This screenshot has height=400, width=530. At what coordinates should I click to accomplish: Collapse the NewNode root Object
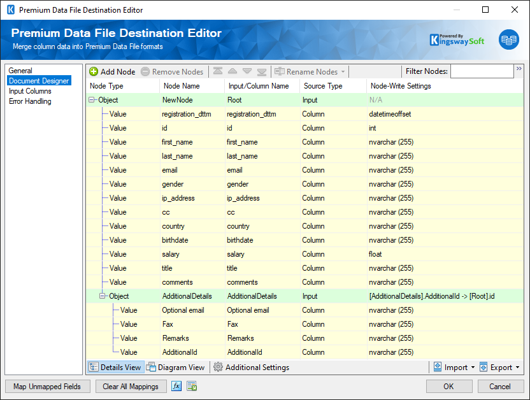(x=91, y=100)
